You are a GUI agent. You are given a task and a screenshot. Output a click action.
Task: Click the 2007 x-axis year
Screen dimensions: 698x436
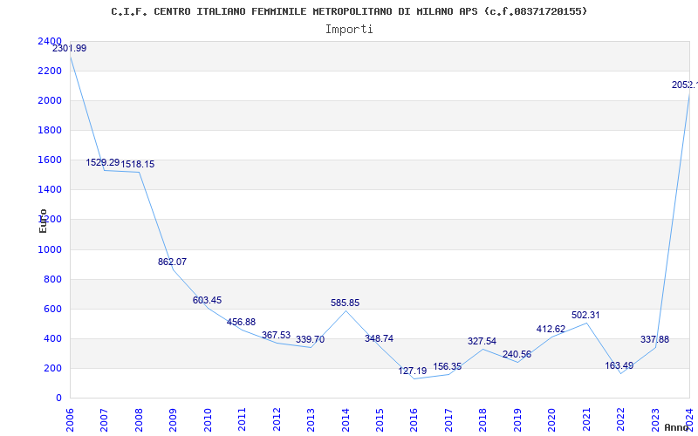[x=104, y=420]
